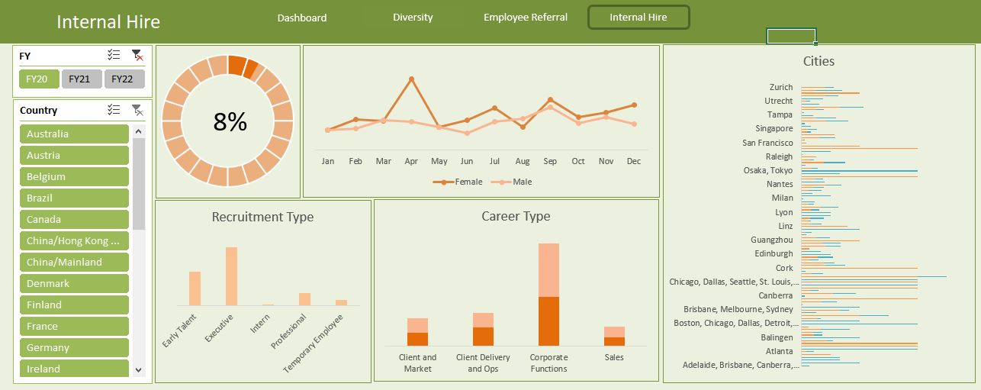
Task: Select FY22 fiscal year
Action: (124, 79)
